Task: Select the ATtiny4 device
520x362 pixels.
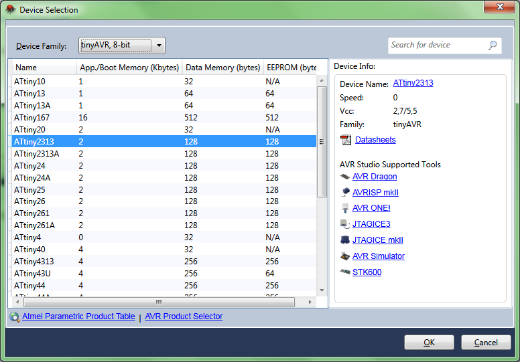Action: point(164,238)
